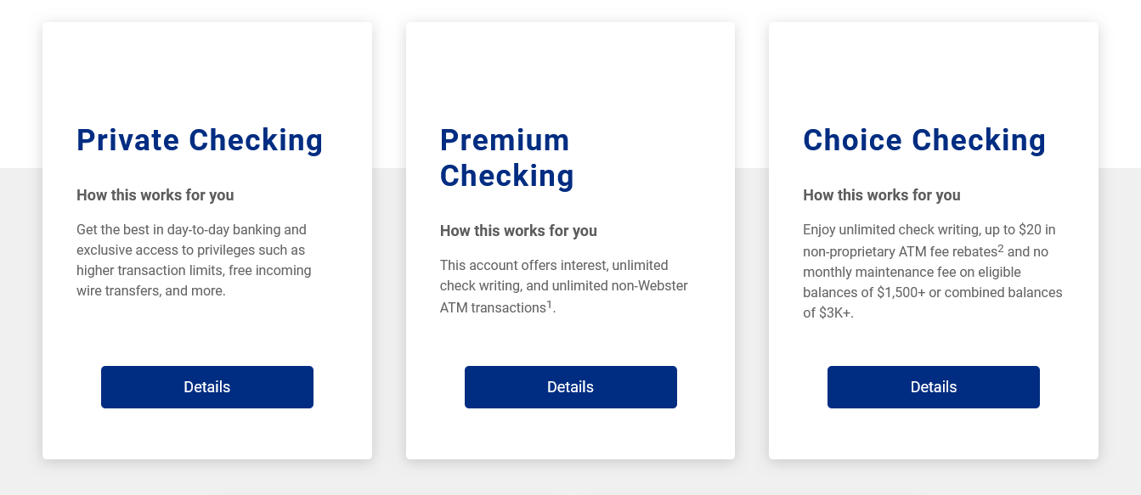
Task: Open Details for Premium Checking
Action: coord(570,387)
